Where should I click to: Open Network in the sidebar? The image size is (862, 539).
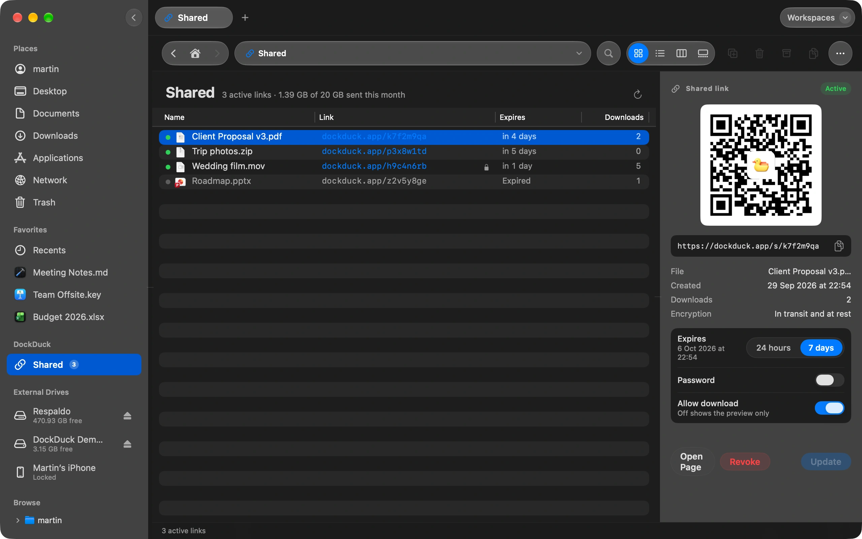[x=74, y=180]
